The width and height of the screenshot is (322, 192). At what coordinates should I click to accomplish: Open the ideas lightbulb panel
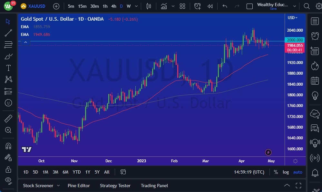[315, 95]
